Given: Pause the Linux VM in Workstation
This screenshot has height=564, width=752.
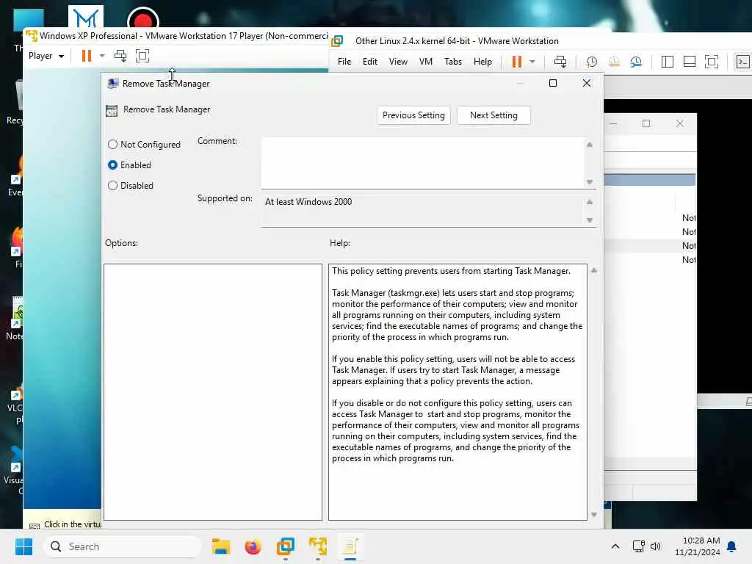Looking at the screenshot, I should [516, 62].
